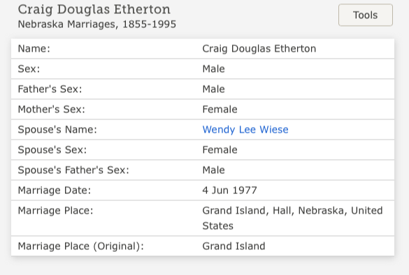
Task: Select the Mother's Sex label
Action: [51, 110]
